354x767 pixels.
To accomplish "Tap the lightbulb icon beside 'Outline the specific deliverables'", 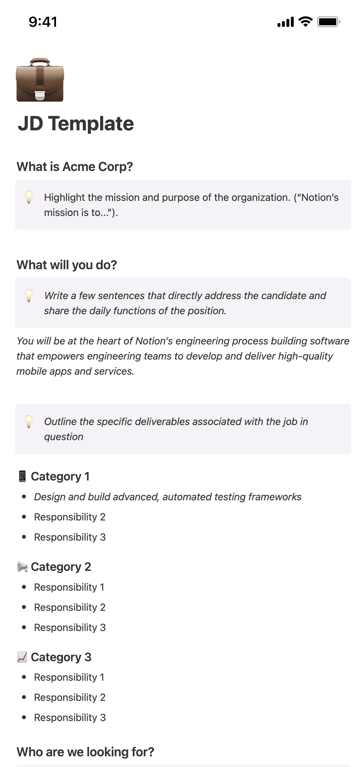I will [x=29, y=421].
